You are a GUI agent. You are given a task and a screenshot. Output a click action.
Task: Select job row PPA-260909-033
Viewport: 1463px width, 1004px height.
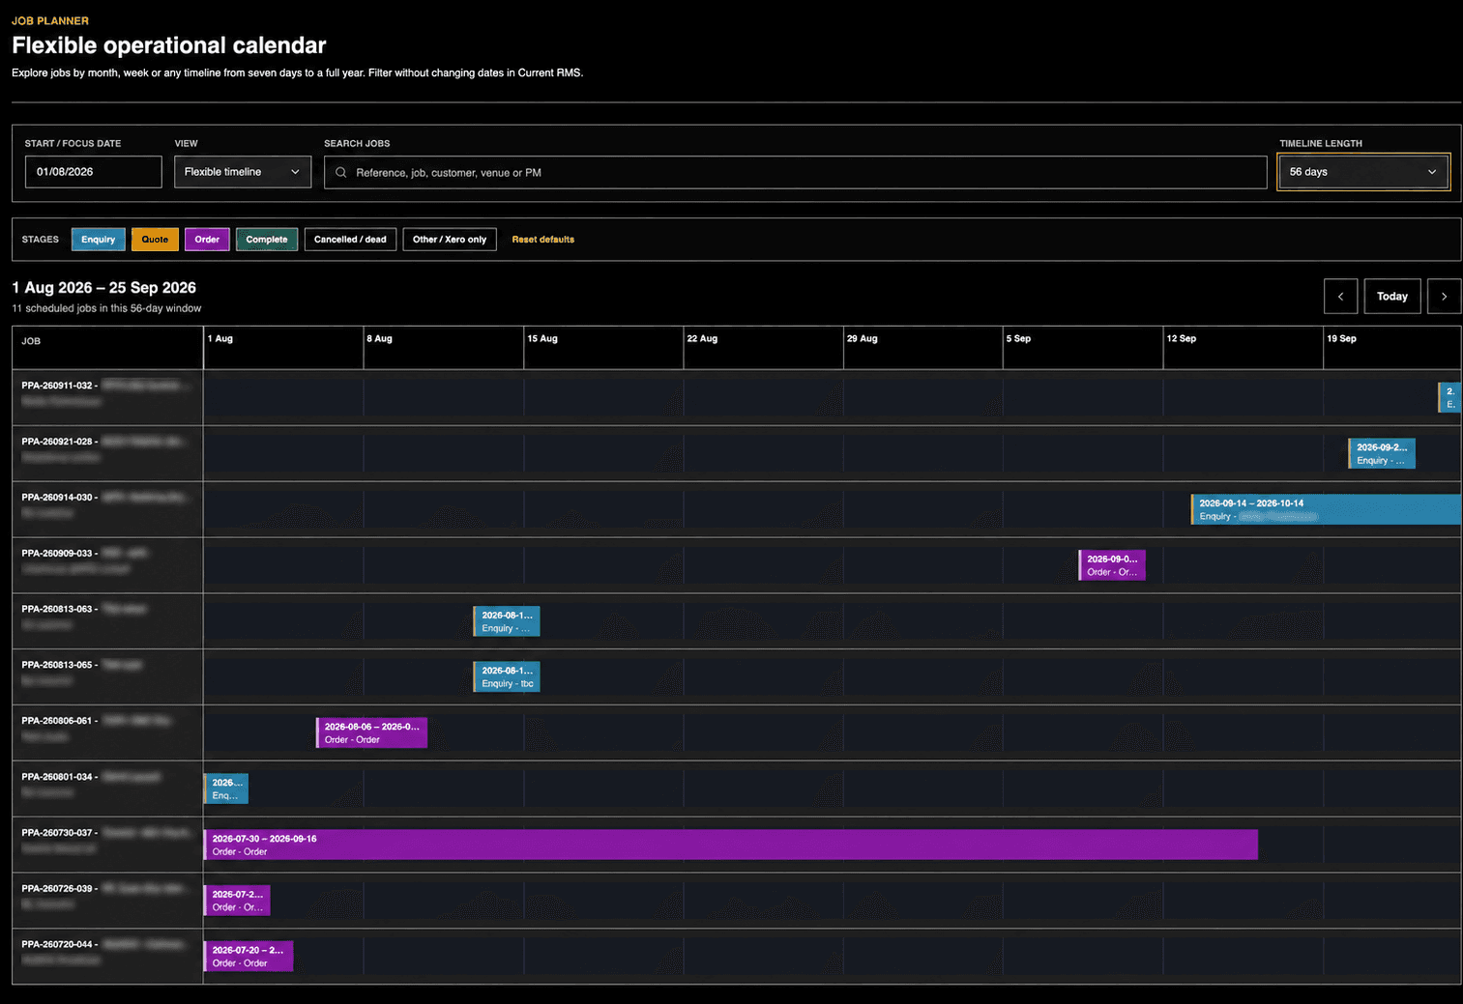point(107,566)
